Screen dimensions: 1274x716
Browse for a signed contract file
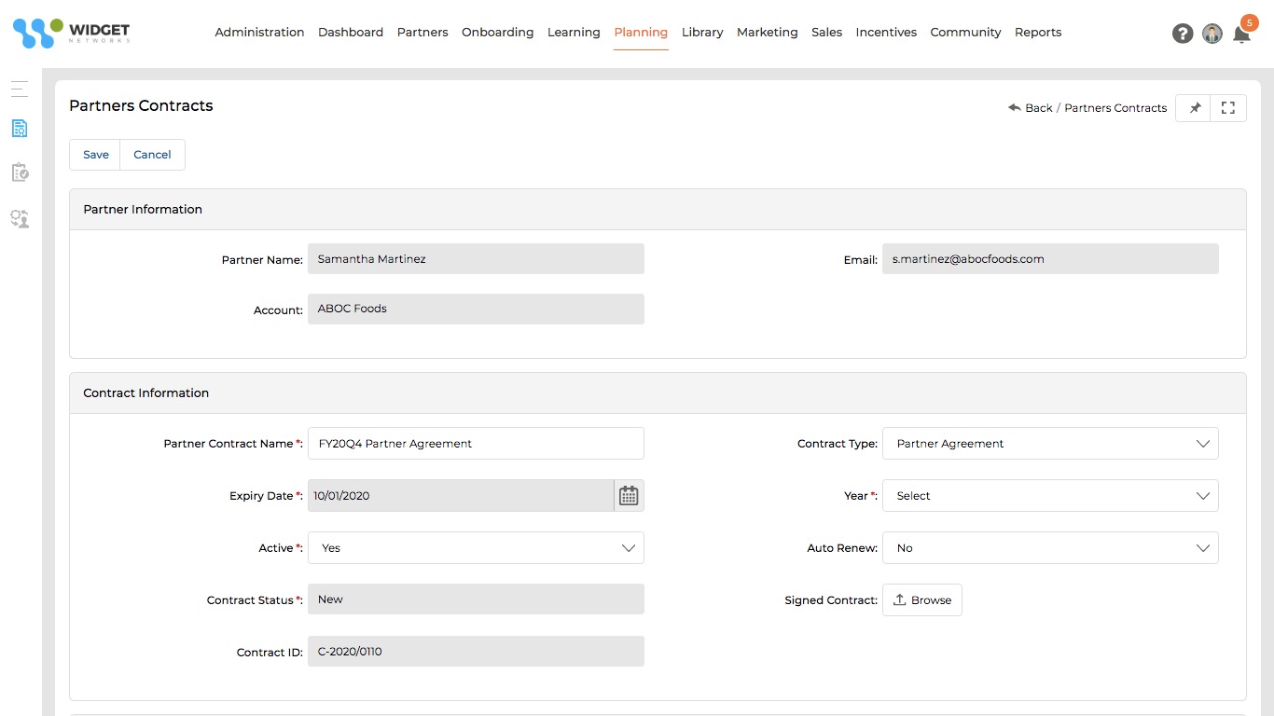coord(921,600)
